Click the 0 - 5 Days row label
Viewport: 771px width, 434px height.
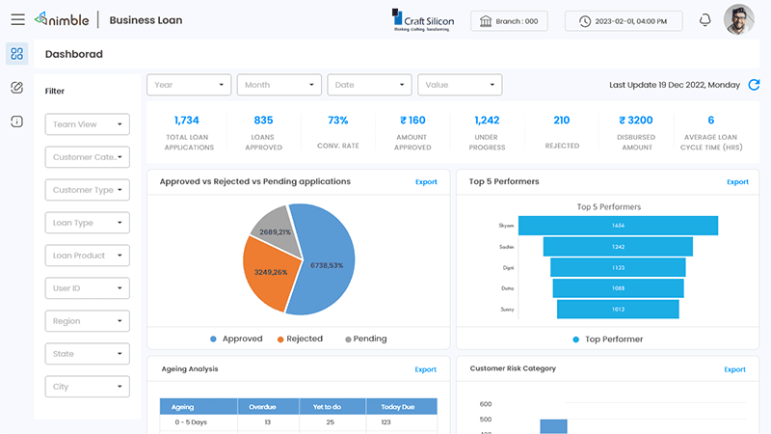pyautogui.click(x=191, y=422)
